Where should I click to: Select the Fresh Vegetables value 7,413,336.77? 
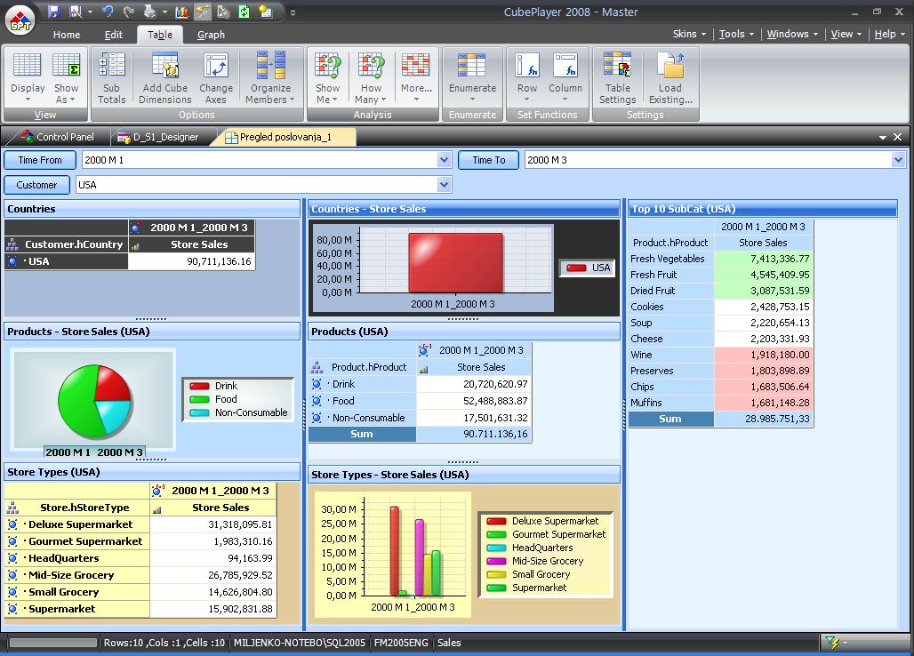click(x=763, y=259)
